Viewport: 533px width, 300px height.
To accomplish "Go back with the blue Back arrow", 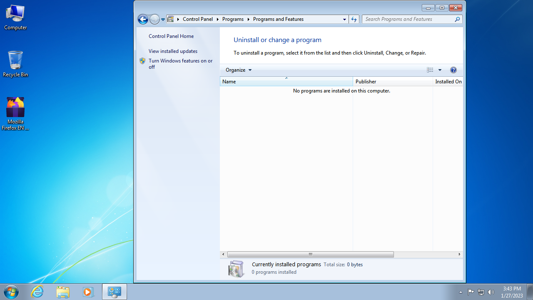I will click(143, 19).
